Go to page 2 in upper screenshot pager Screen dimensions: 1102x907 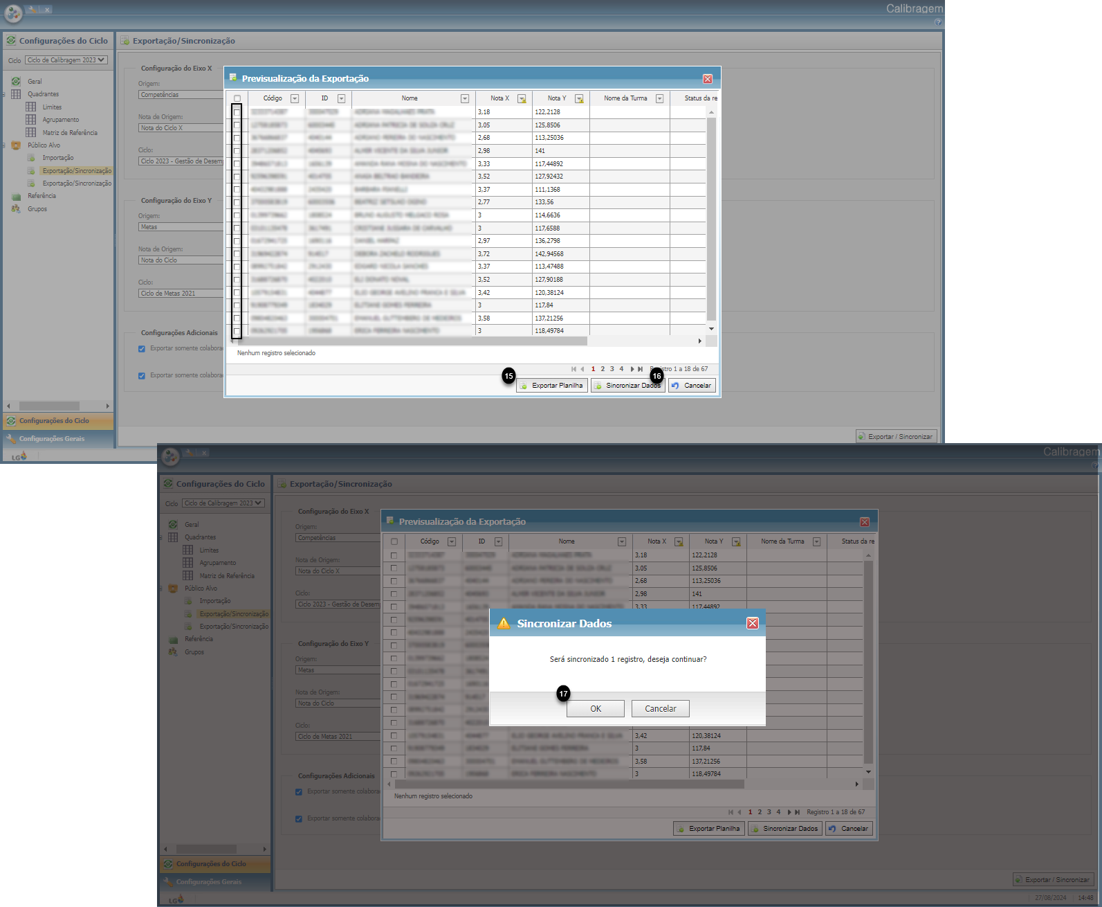coord(603,369)
